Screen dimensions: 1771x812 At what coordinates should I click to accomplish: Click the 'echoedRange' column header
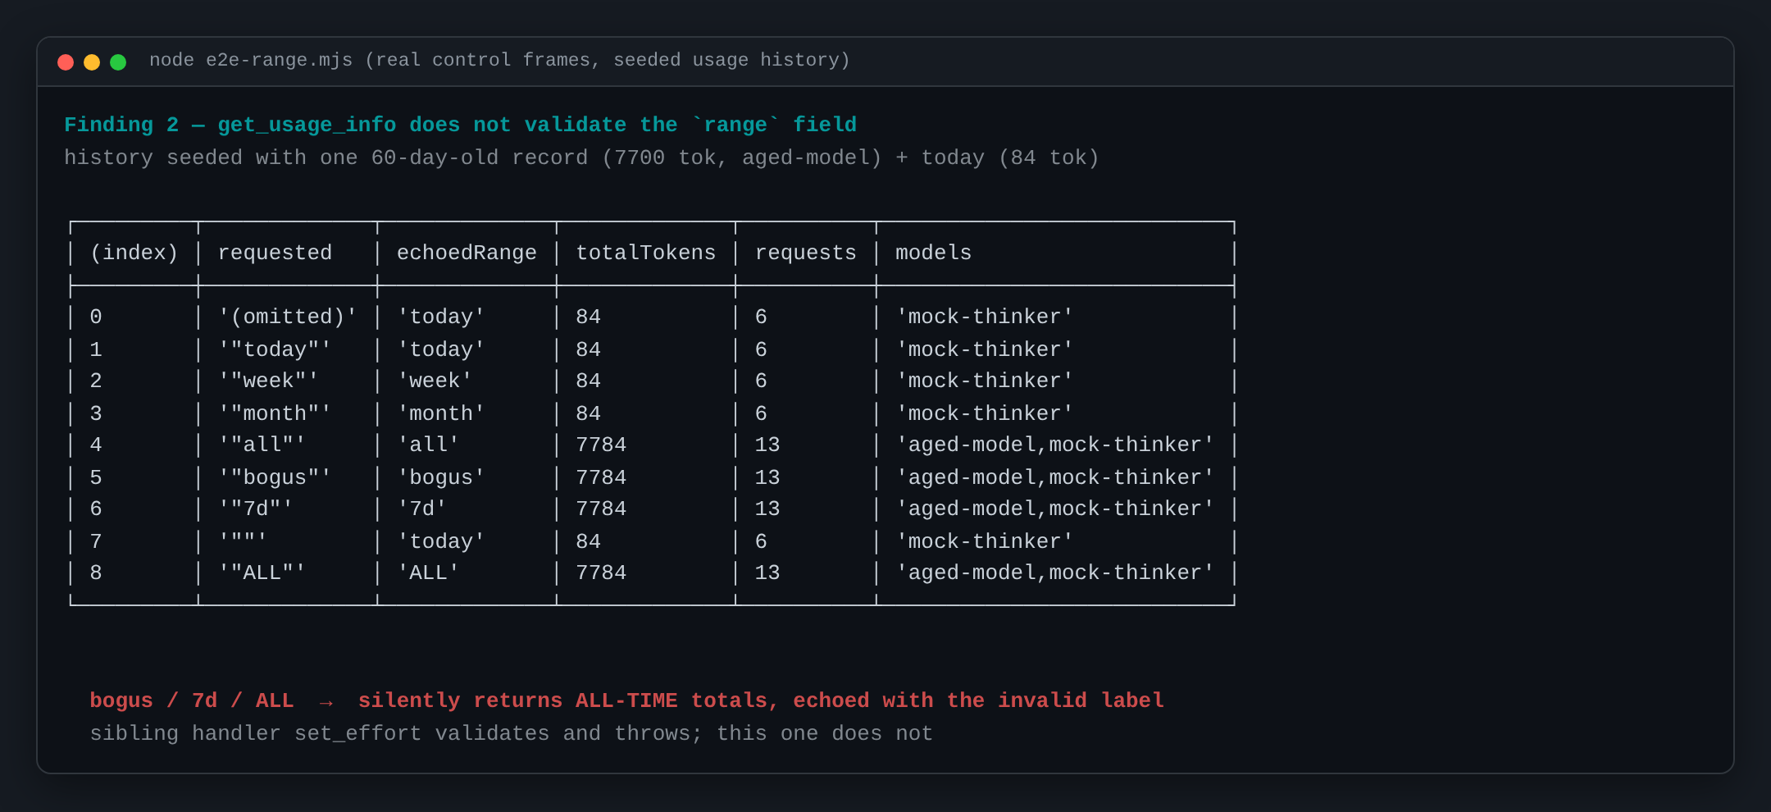point(467,253)
